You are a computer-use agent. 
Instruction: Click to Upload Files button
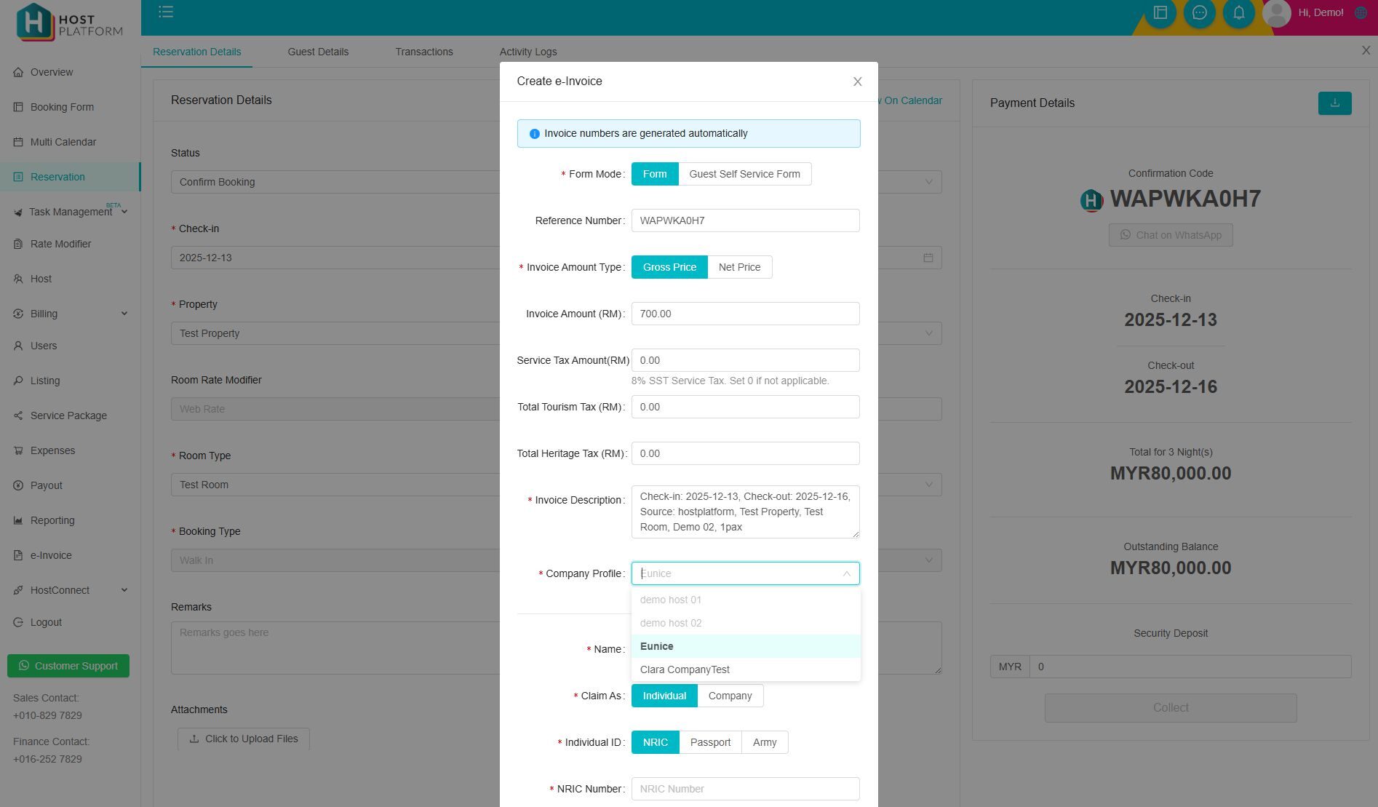(244, 739)
